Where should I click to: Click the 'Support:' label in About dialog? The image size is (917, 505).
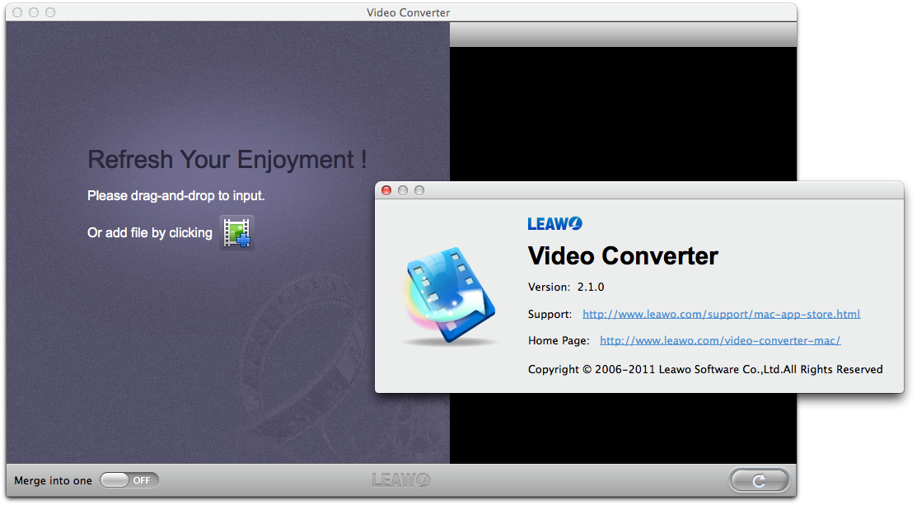(x=550, y=315)
